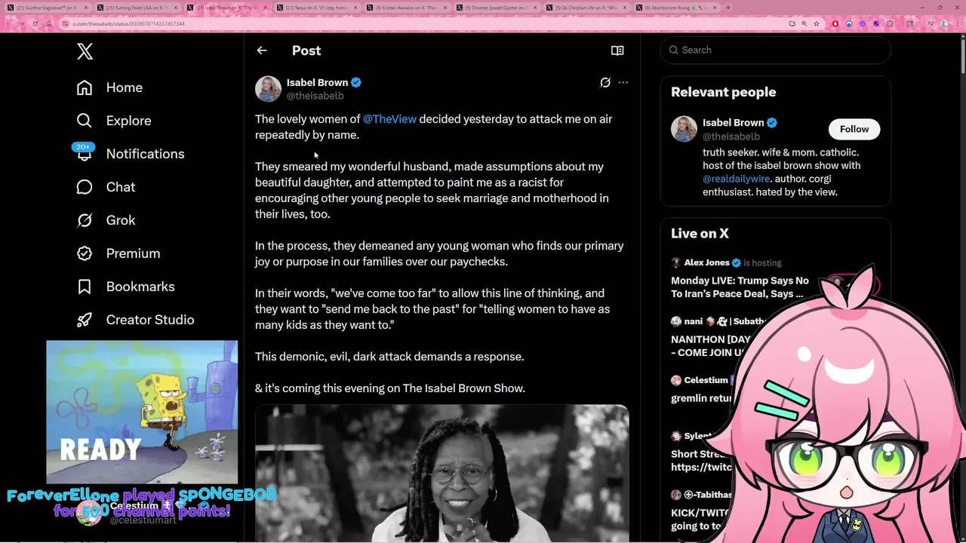Viewport: 966px width, 543px height.
Task: Switch to Gunther Eagleman browser tab
Action: click(47, 8)
